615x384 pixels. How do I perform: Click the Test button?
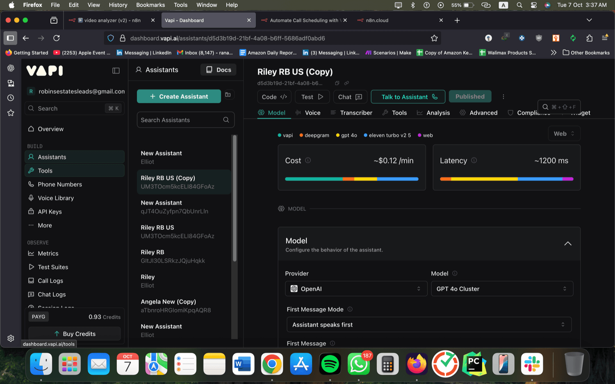point(312,97)
